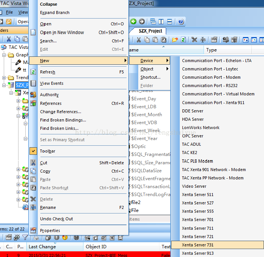The height and width of the screenshot is (257, 264).
Task: Click the tile horizontally layout icon
Action: [170, 22]
